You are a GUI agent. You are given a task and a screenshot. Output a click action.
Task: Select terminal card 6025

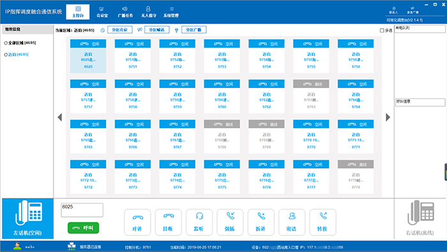pos(88,56)
